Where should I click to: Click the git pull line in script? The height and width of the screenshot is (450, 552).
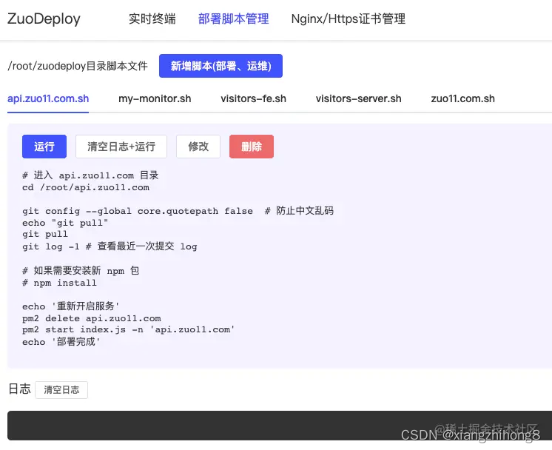click(45, 235)
